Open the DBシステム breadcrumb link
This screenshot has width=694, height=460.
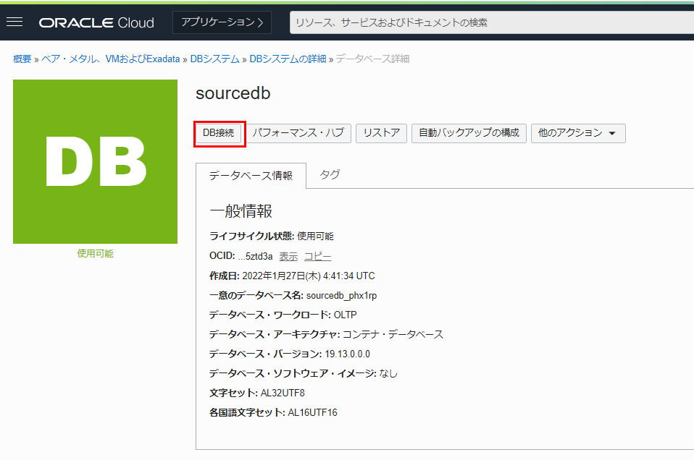click(214, 59)
